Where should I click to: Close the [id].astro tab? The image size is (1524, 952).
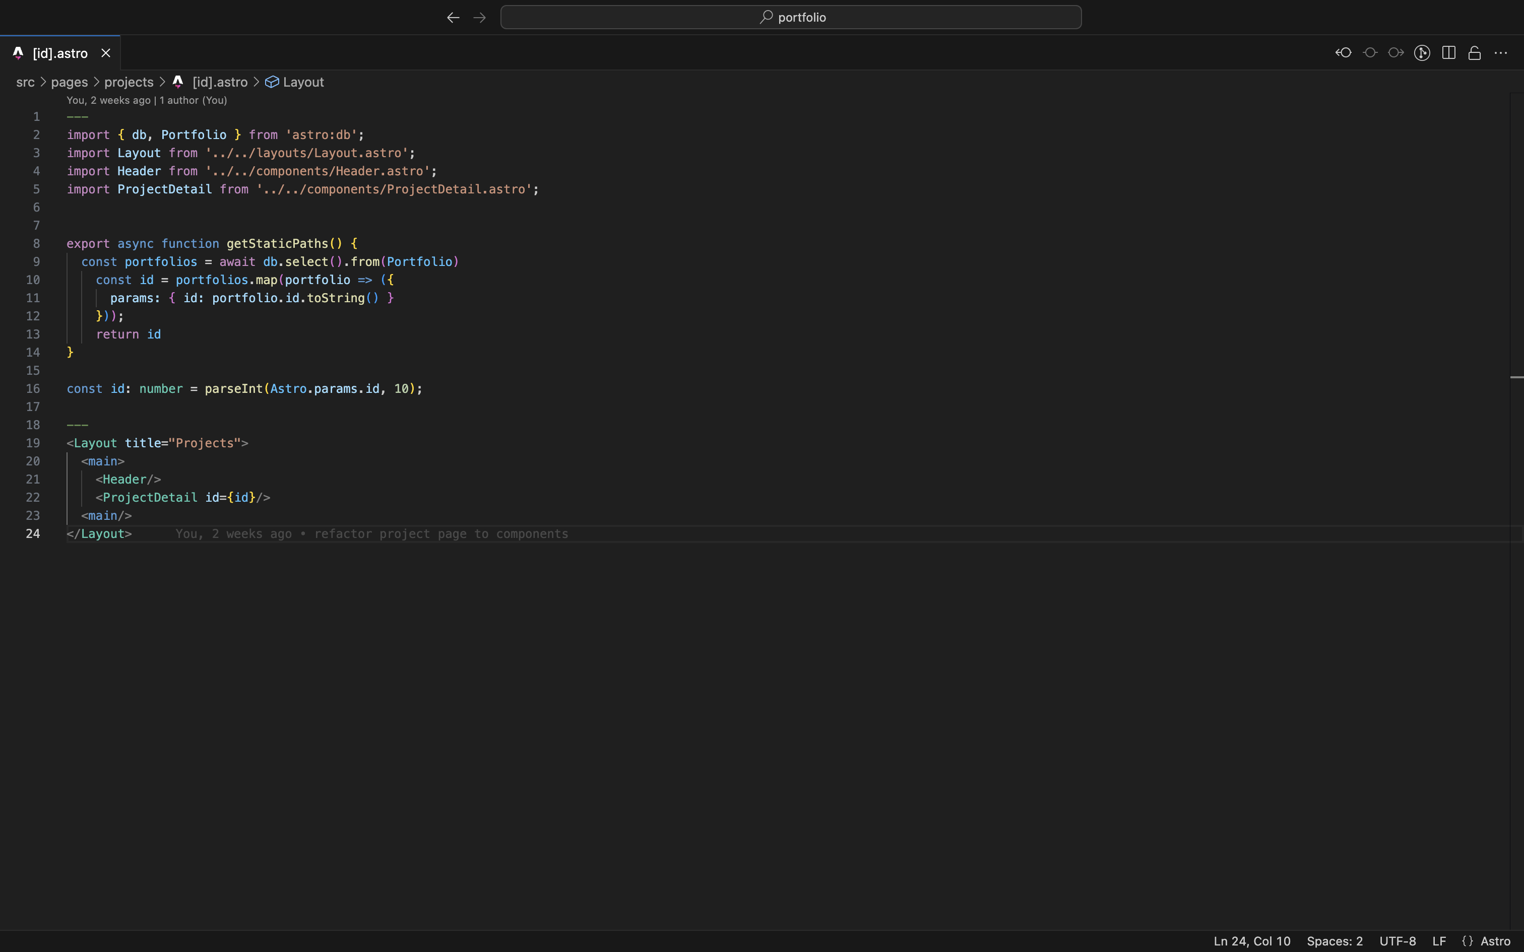coord(105,53)
